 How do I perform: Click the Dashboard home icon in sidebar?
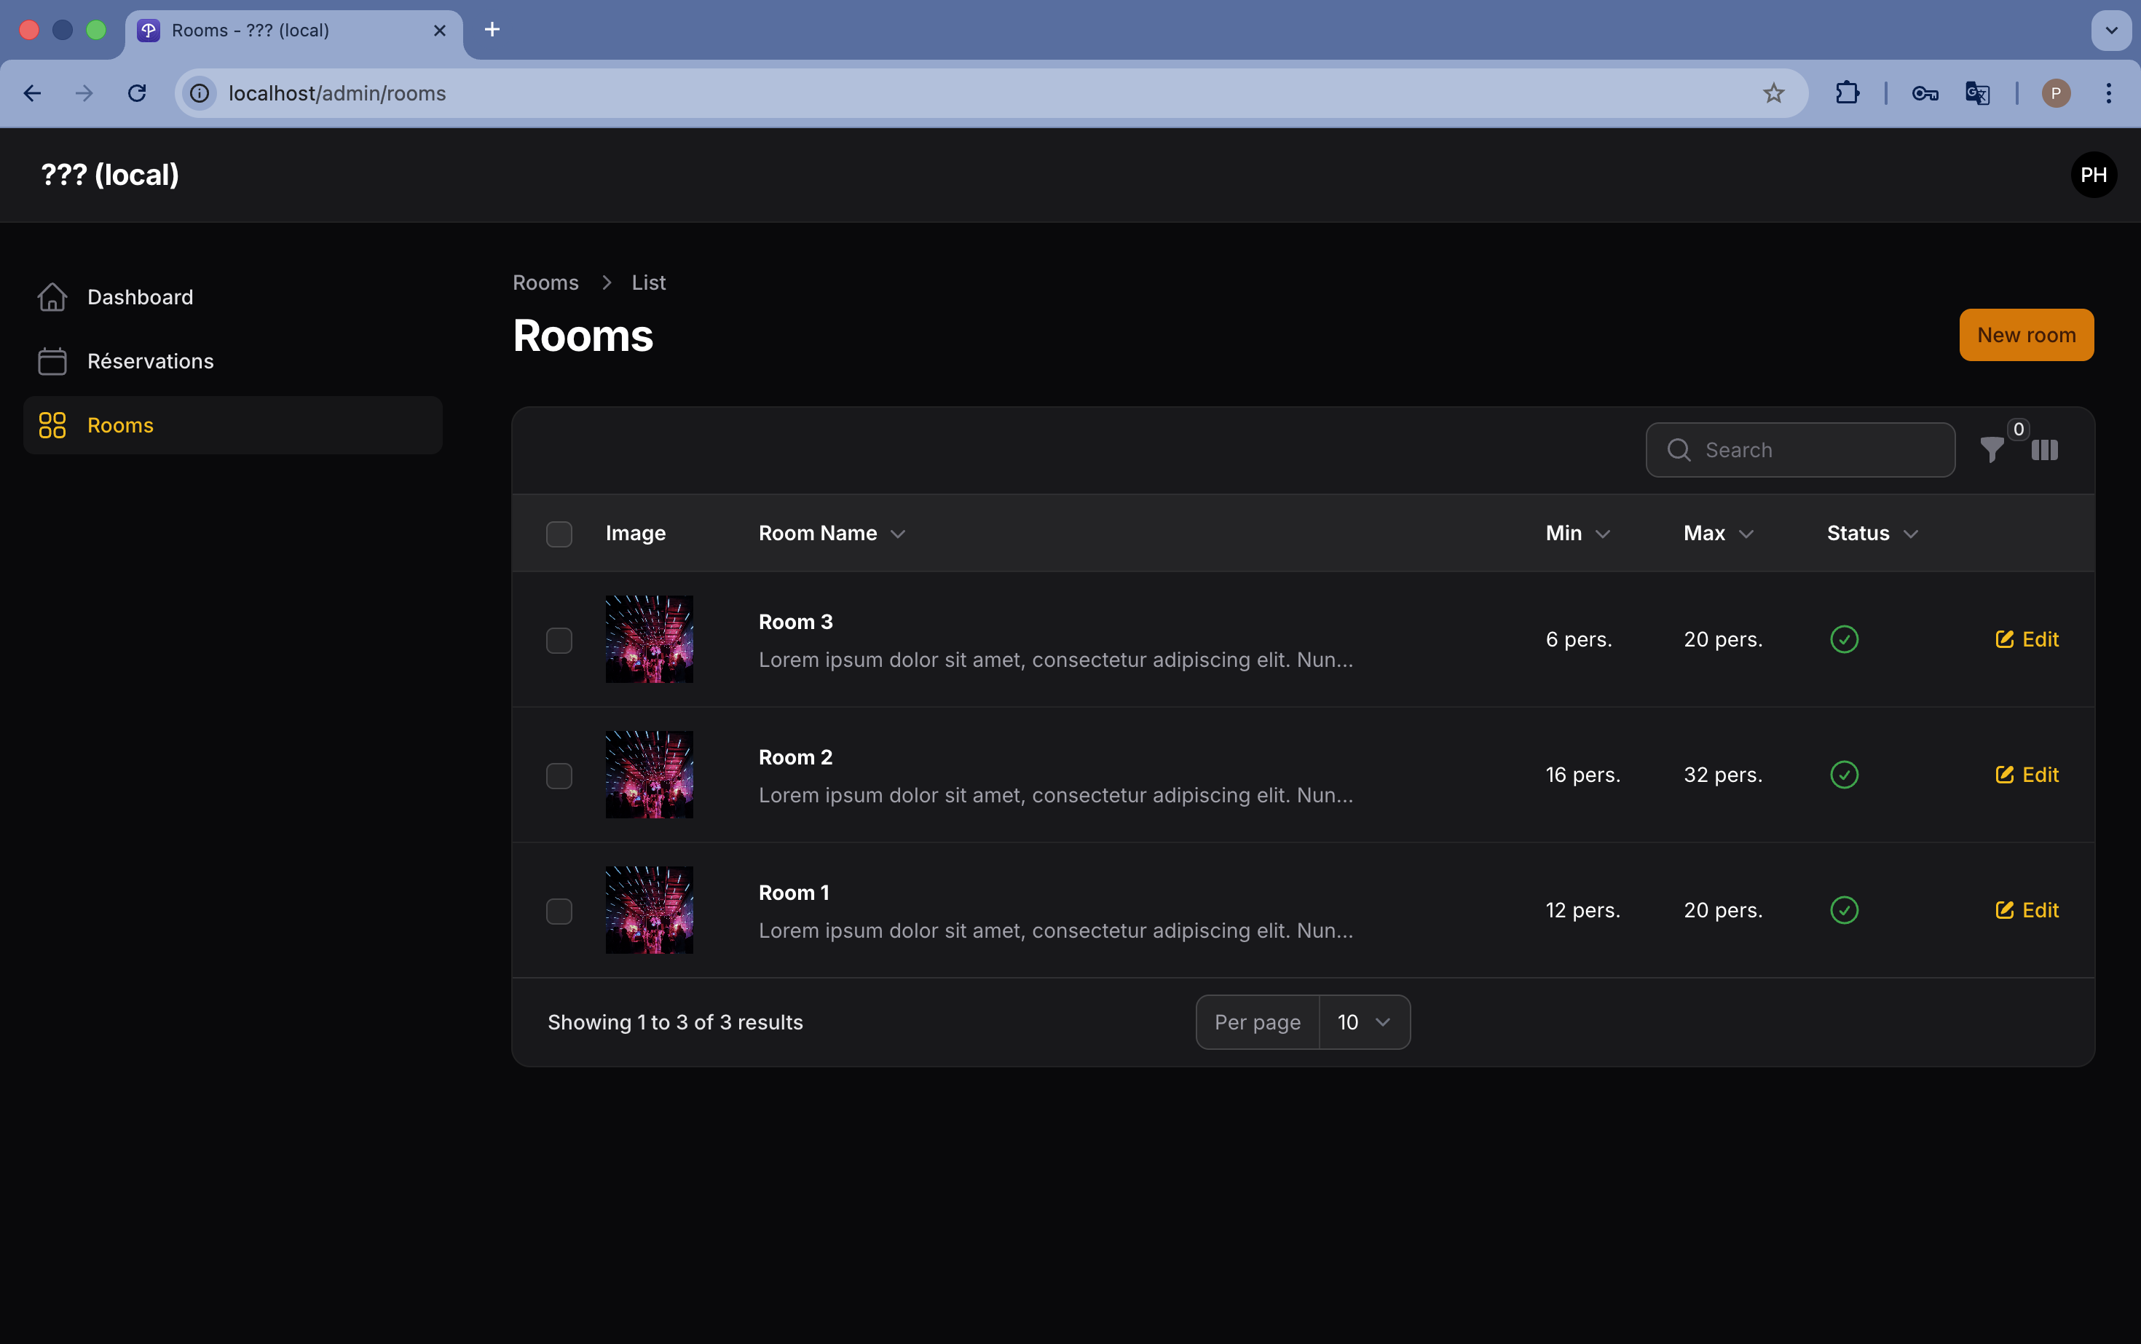coord(52,297)
